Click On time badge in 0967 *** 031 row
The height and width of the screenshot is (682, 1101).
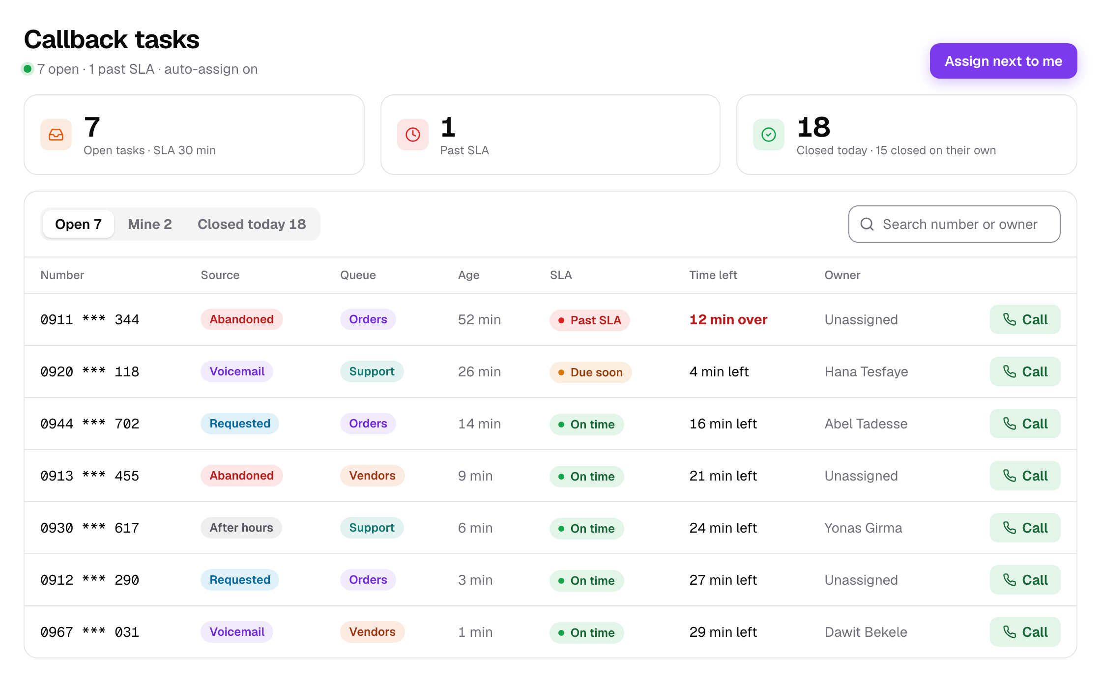[587, 632]
